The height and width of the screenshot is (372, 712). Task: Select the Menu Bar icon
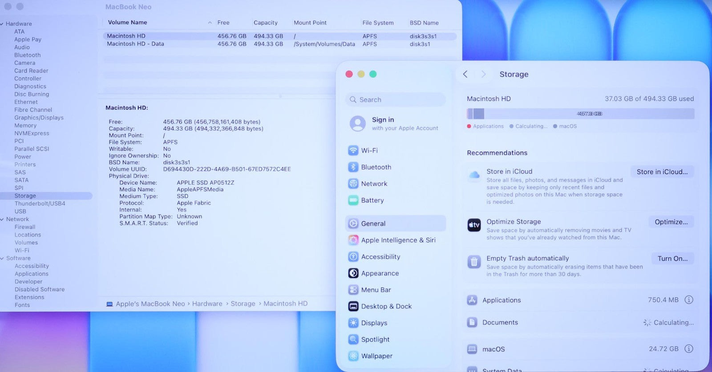tap(353, 290)
